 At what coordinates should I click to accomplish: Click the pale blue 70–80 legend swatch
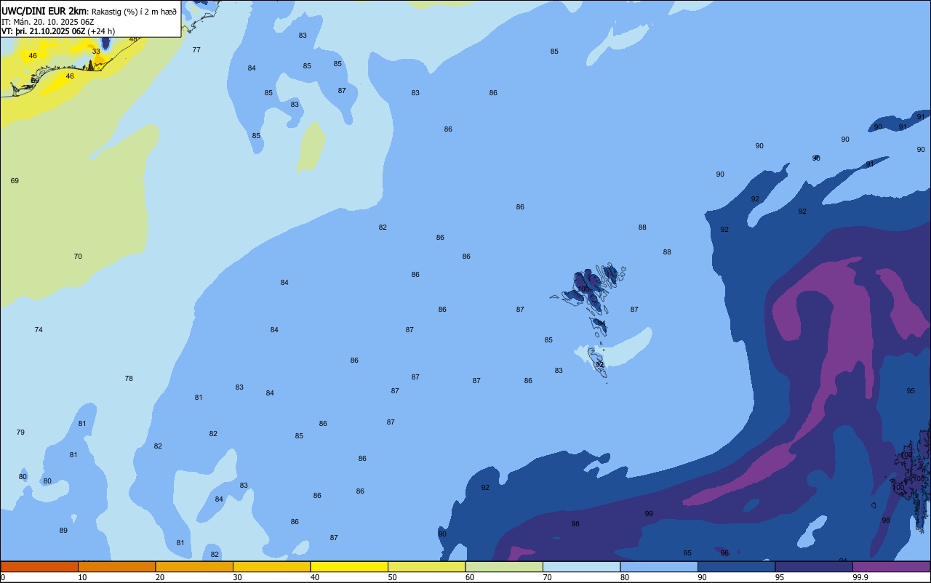581,566
